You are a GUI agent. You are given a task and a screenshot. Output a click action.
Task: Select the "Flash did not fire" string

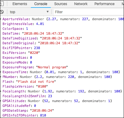36,82
